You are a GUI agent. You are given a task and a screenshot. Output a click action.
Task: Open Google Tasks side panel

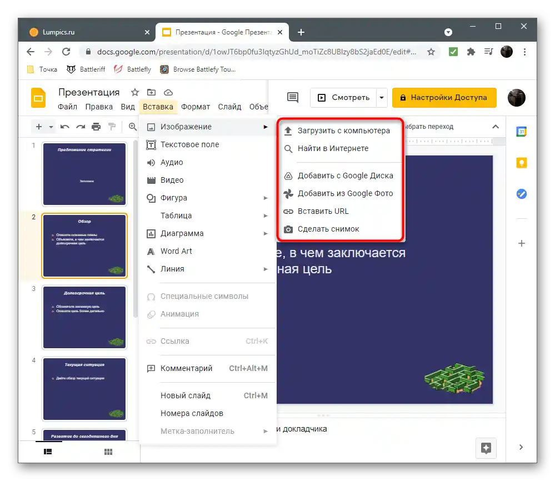pyautogui.click(x=521, y=194)
